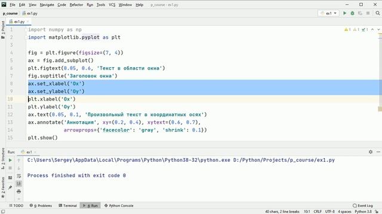This screenshot has width=382, height=214.
Task: Open the TODO tool window
Action: tap(16, 206)
